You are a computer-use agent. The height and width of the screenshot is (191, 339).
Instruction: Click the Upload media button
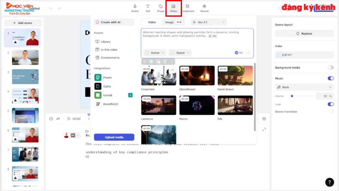tap(114, 137)
